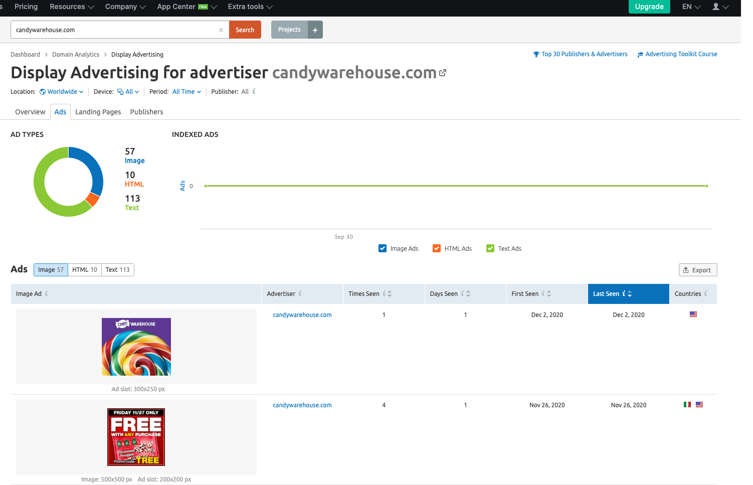Click the Worldwide globe icon
Viewport: 753px width, 485px height.
click(x=43, y=92)
